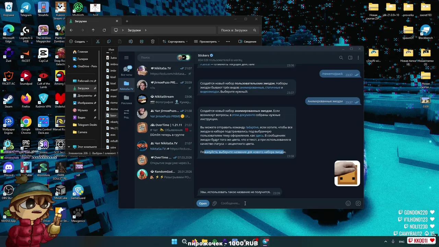Show hidden tray icons chevron

385,242
